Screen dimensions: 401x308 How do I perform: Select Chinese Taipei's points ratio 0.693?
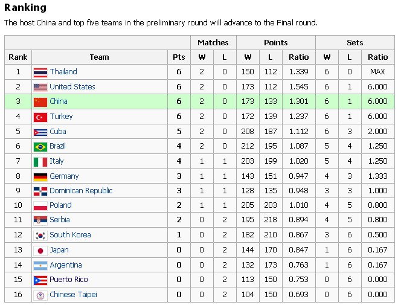(x=299, y=295)
